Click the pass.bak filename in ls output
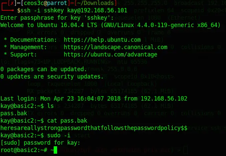This screenshot has width=226, height=156. pyautogui.click(x=14, y=113)
